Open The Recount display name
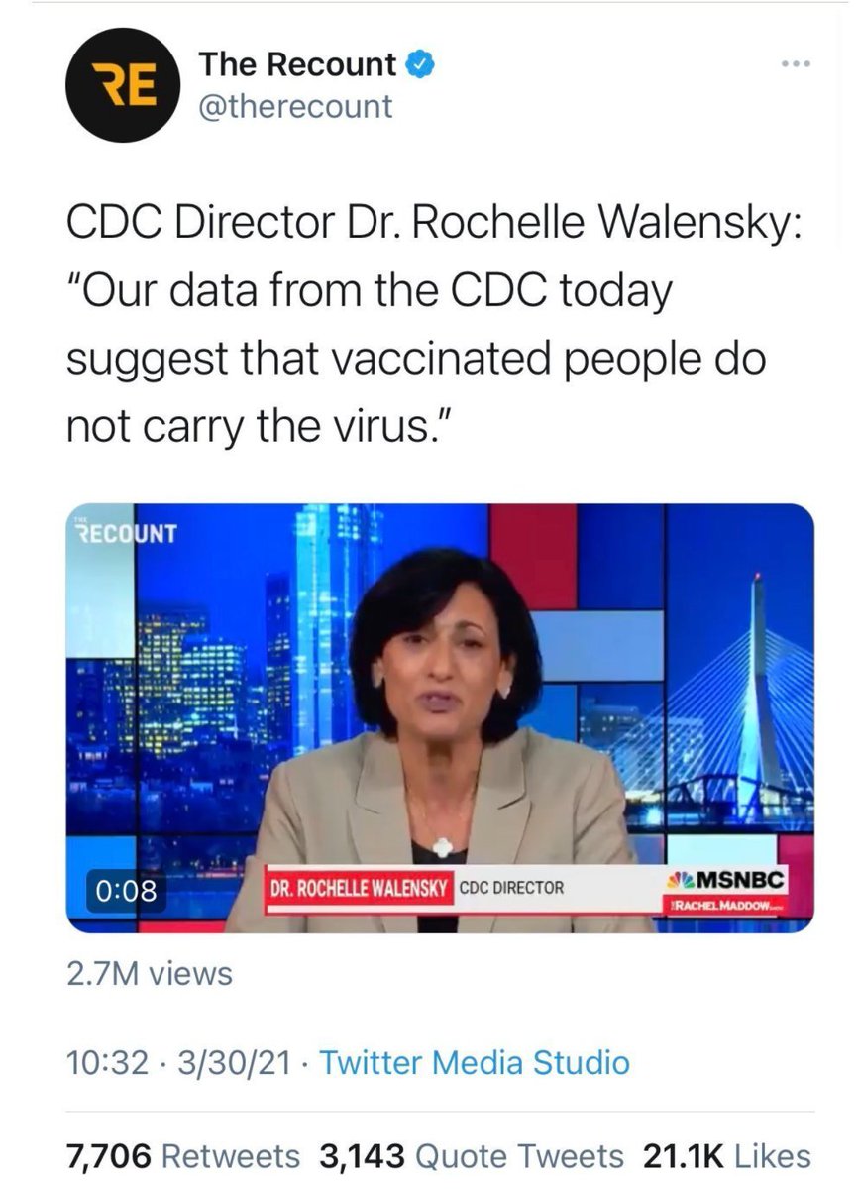The width and height of the screenshot is (858, 1189). [298, 65]
